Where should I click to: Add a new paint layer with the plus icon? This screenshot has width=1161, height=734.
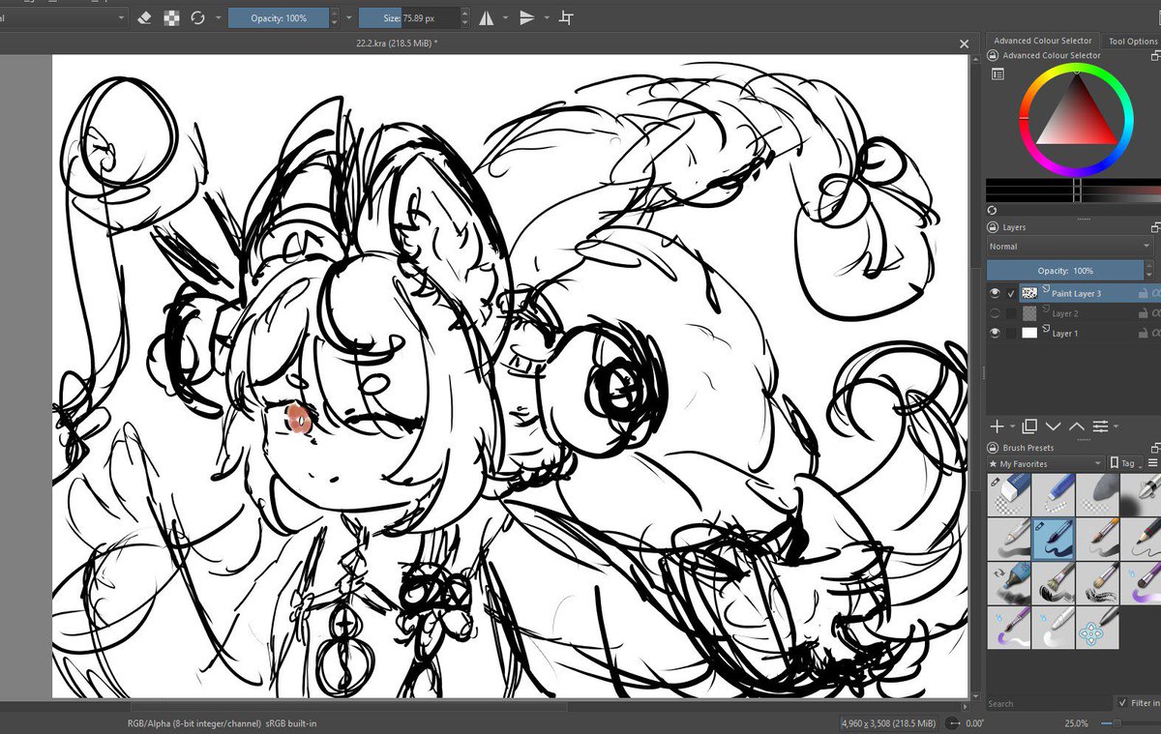point(996,426)
